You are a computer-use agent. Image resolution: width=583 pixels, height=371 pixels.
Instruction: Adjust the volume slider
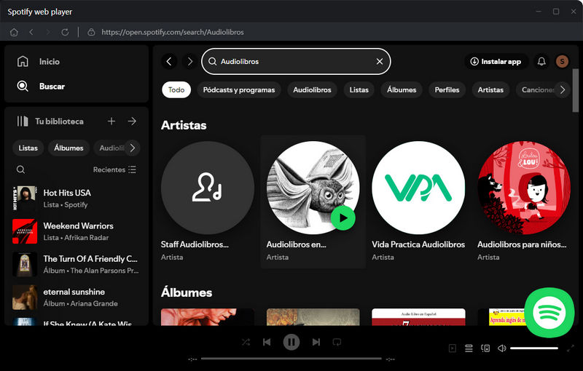(x=534, y=348)
